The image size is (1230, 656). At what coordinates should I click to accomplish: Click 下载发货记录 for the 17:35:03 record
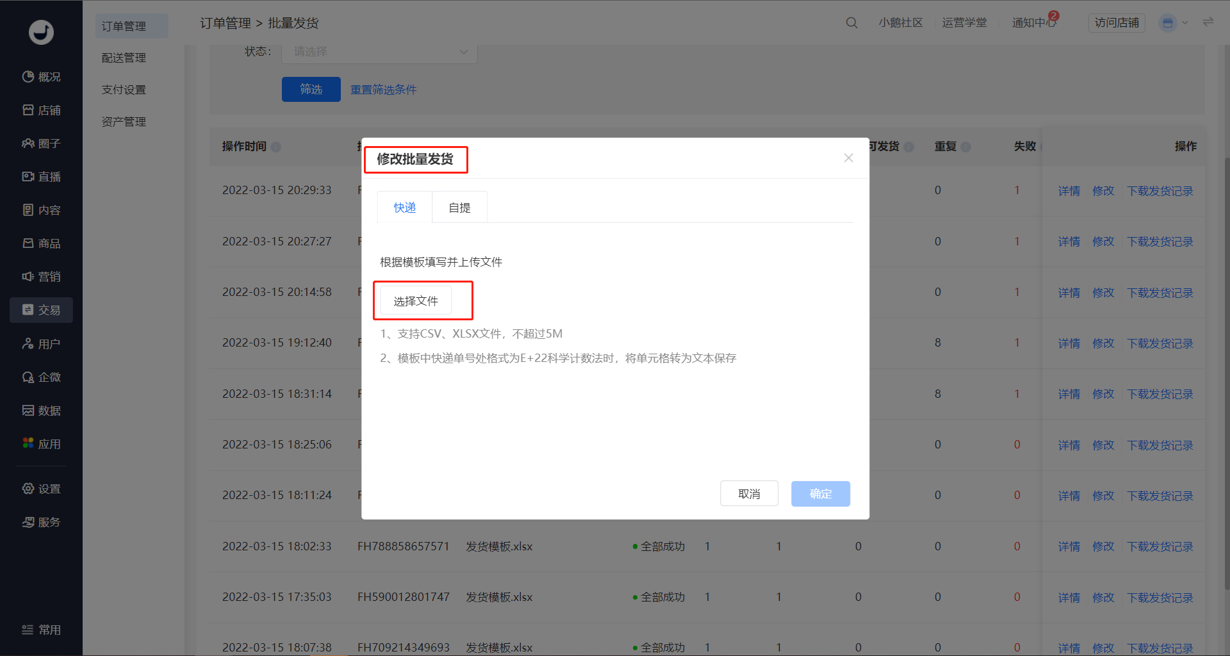click(x=1160, y=598)
